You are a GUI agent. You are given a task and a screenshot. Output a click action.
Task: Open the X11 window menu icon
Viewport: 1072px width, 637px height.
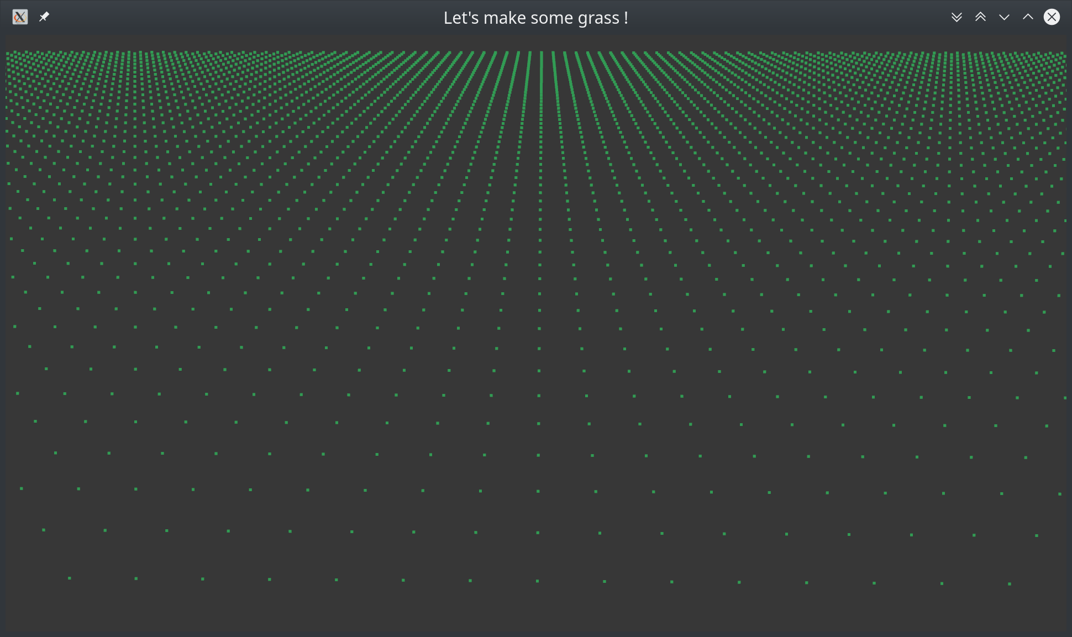20,17
